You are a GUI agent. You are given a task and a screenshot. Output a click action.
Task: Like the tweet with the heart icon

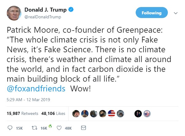[59, 128]
